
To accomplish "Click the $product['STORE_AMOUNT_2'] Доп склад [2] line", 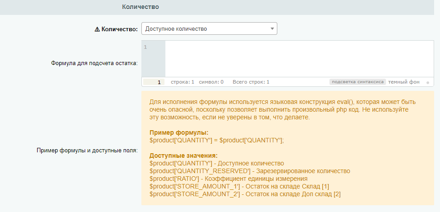I will [x=245, y=194].
